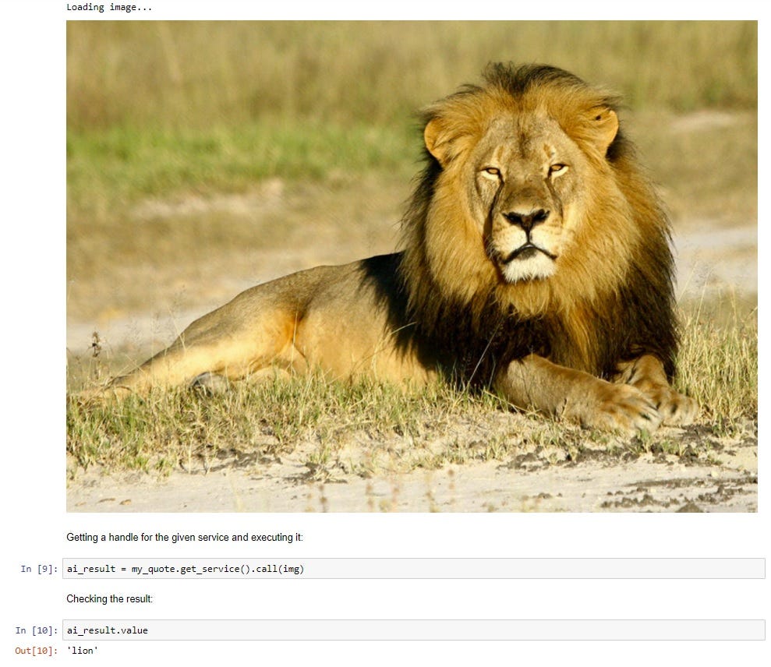The image size is (771, 667).
Task: Place cursor on 'ai_result' in cell 10
Action: [x=91, y=630]
